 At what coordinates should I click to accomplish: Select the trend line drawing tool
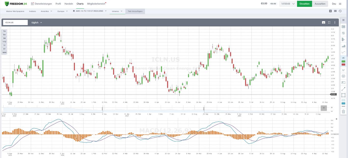click(x=343, y=89)
